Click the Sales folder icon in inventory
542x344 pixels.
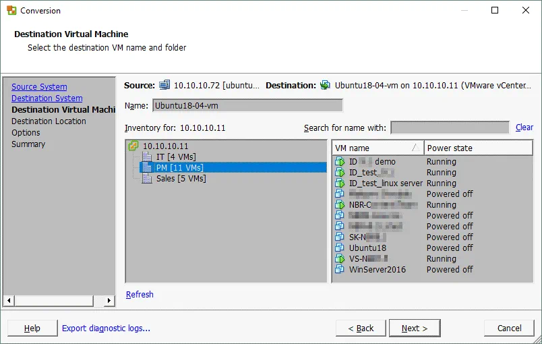coord(147,178)
